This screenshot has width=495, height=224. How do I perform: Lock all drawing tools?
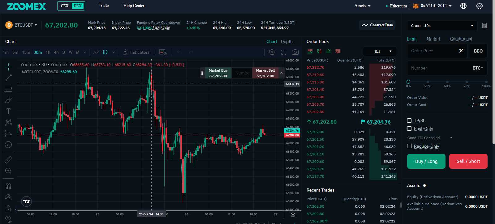click(x=8, y=208)
